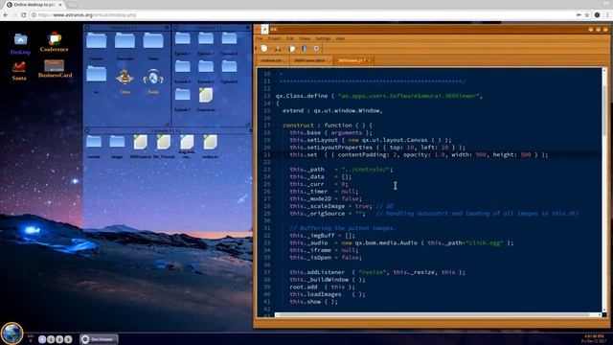This screenshot has height=345, width=613.
Task: Open third document in bottom file window
Action: tap(187, 142)
